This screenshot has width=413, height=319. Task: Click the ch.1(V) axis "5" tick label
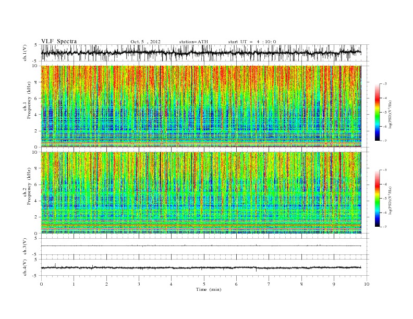pyautogui.click(x=36, y=45)
